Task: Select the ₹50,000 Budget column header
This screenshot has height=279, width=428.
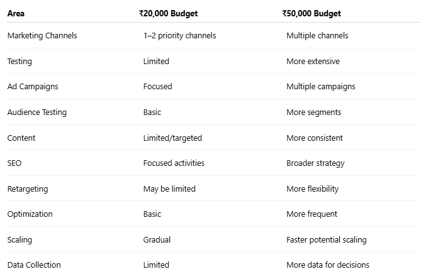Action: pyautogui.click(x=312, y=13)
